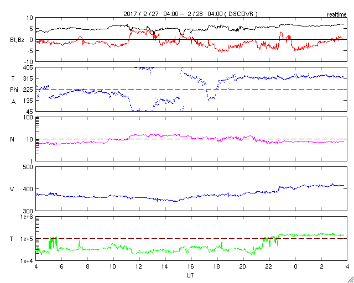Click the '-10' Bt,Bz tick label
The image size is (354, 283).
29,62
